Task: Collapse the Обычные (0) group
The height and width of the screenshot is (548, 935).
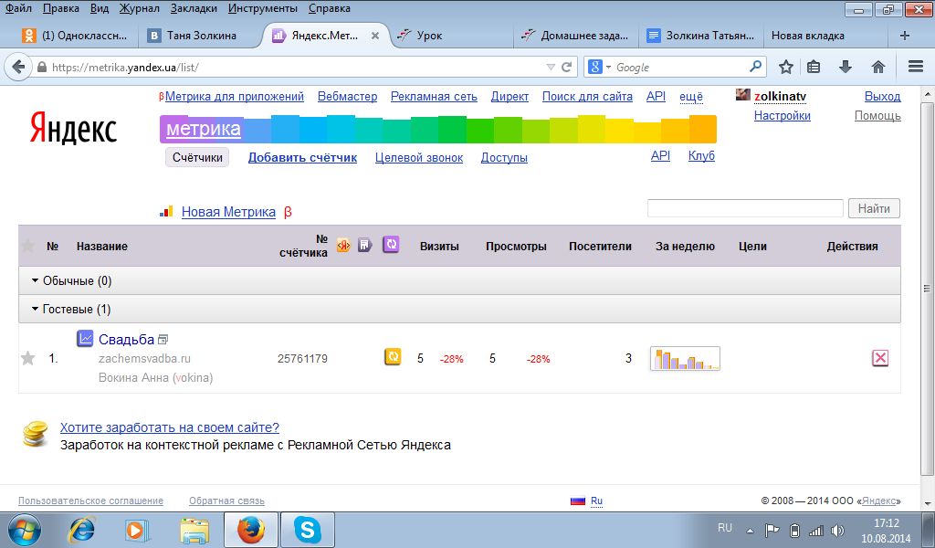Action: pyautogui.click(x=35, y=280)
